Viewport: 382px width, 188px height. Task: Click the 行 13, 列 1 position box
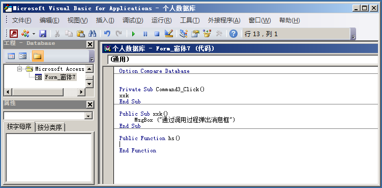pos(296,34)
